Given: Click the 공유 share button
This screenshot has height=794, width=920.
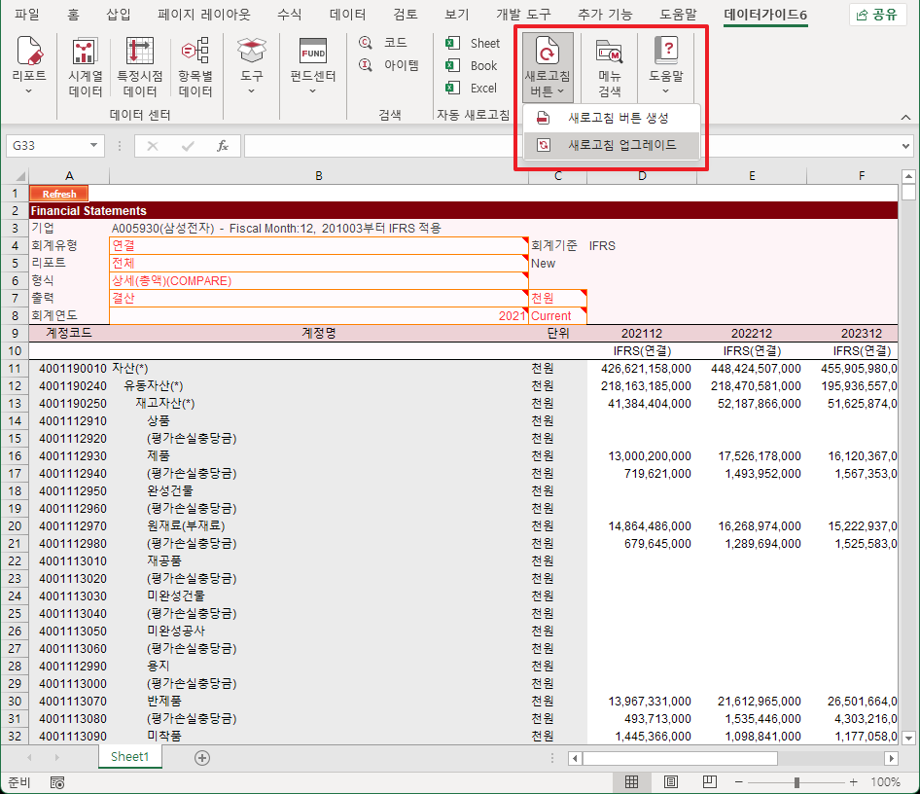Looking at the screenshot, I should tap(875, 15).
